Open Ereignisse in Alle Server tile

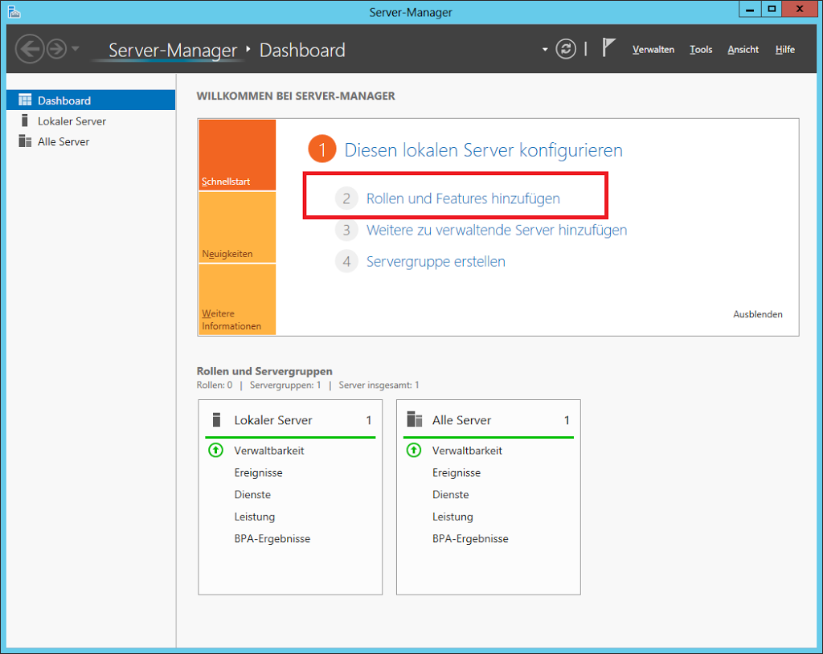tap(457, 473)
